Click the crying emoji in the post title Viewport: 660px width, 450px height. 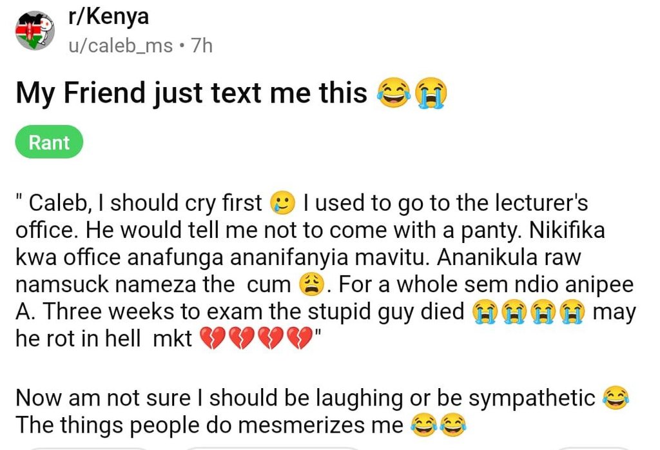tap(431, 93)
